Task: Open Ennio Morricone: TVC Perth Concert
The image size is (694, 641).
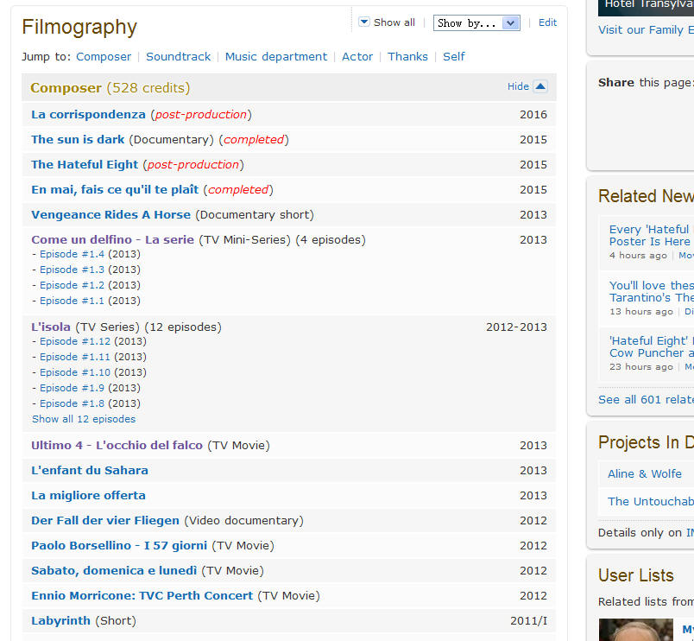Action: pyautogui.click(x=142, y=595)
